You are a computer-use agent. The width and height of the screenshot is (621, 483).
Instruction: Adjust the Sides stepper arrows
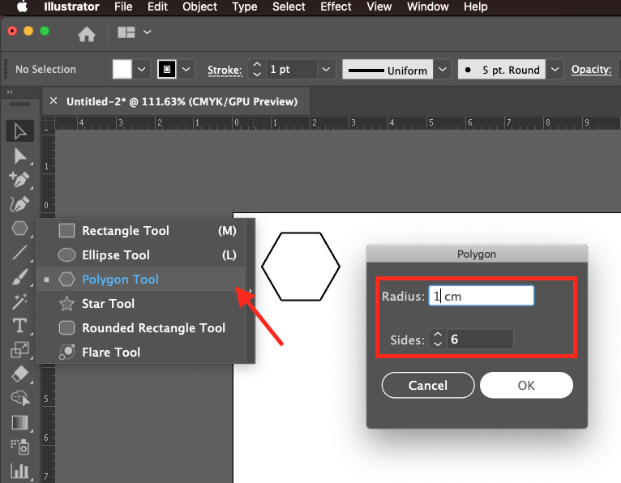[x=438, y=339]
